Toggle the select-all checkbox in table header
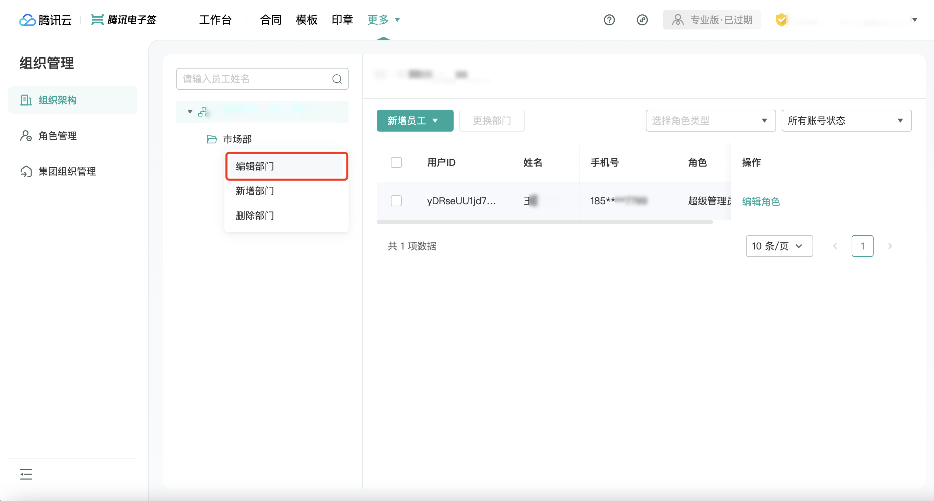This screenshot has height=501, width=934. click(x=396, y=162)
